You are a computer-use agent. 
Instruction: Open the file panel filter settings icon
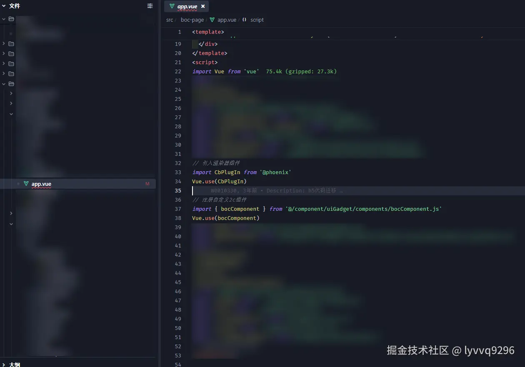pyautogui.click(x=150, y=6)
